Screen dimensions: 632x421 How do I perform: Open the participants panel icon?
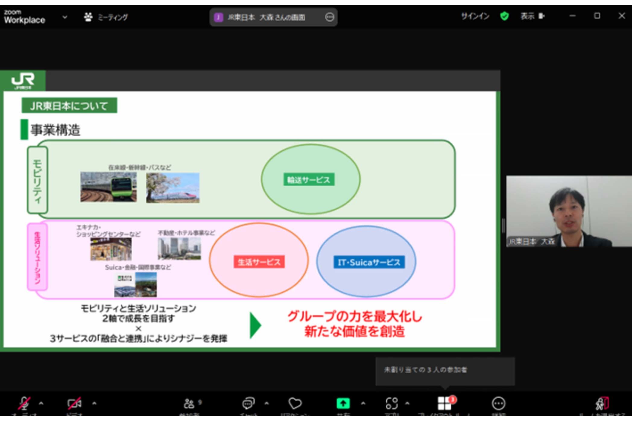tap(189, 404)
